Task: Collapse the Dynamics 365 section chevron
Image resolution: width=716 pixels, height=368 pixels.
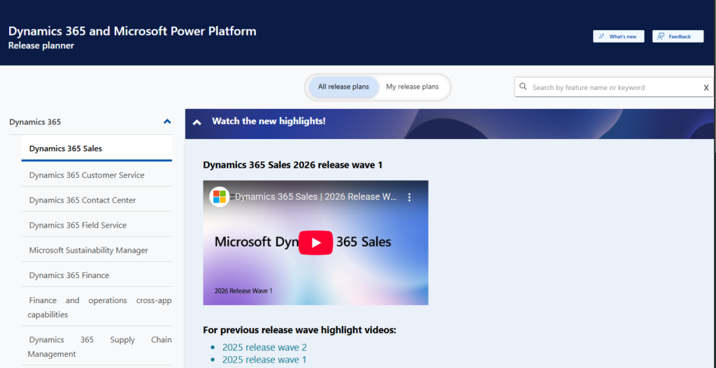Action: click(167, 122)
